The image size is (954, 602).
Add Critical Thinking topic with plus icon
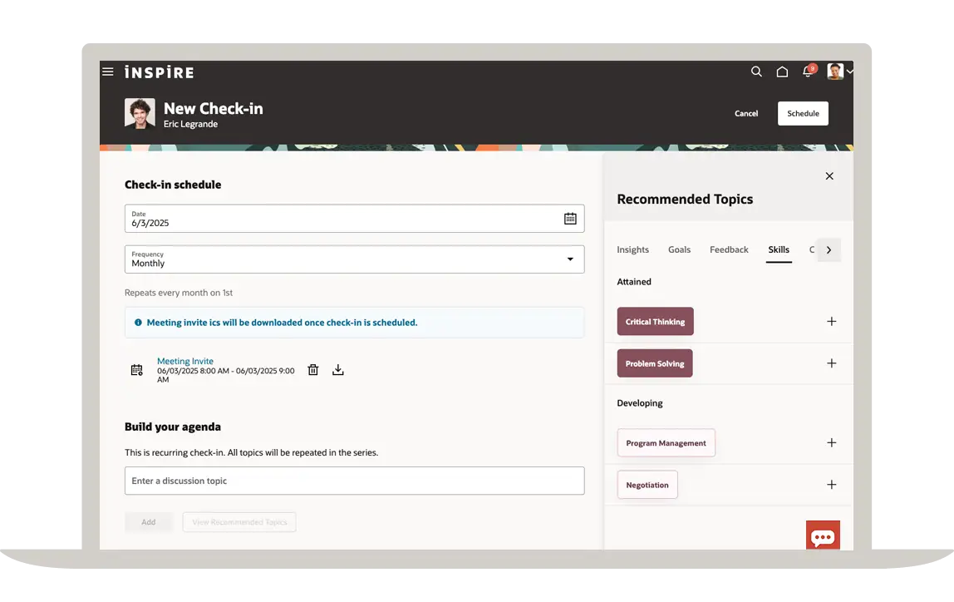click(x=831, y=322)
